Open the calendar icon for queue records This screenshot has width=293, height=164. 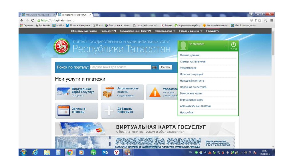point(64,110)
